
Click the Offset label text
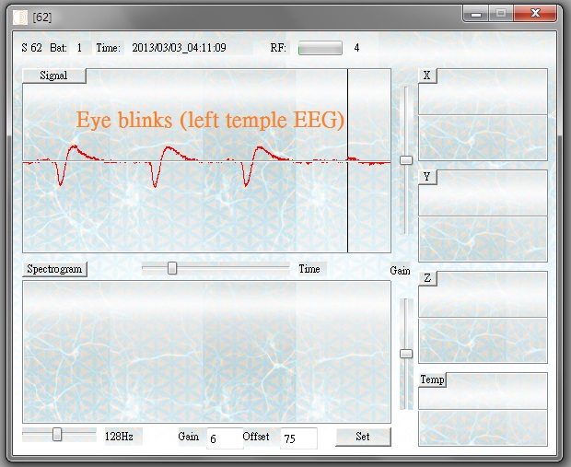tap(256, 437)
